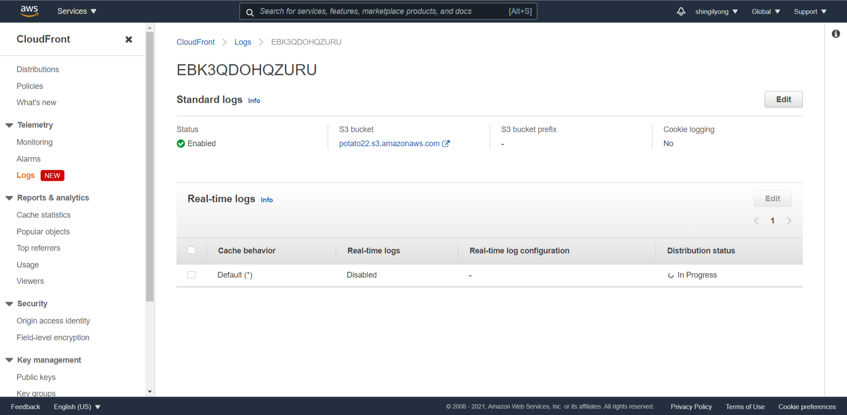Image resolution: width=847 pixels, height=415 pixels.
Task: Open Distributions in the sidebar
Action: (x=38, y=69)
